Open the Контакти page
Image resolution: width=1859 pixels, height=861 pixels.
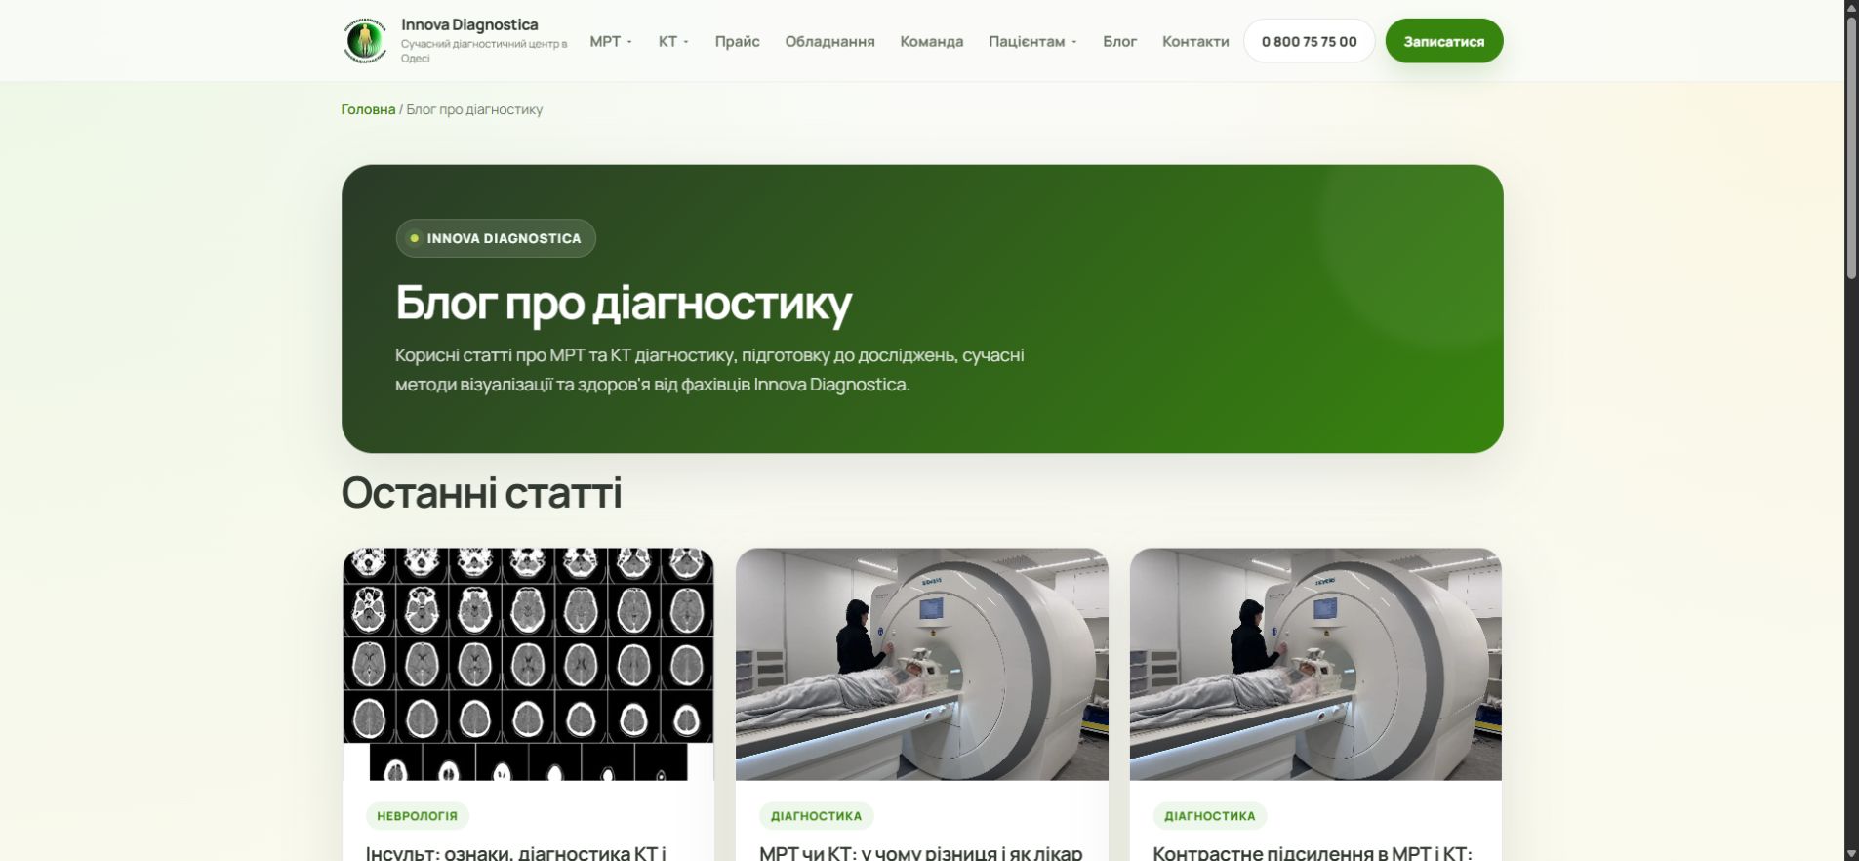pyautogui.click(x=1195, y=41)
